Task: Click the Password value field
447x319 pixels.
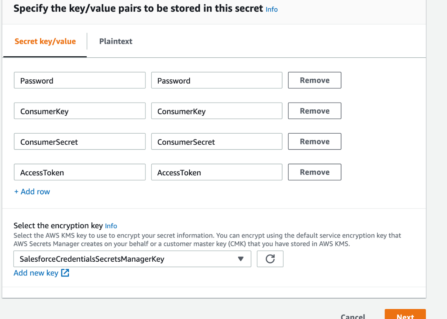Action: tap(217, 80)
